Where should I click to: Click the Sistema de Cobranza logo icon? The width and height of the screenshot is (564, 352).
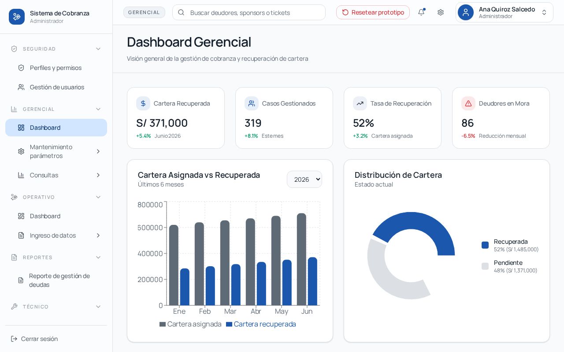click(17, 17)
